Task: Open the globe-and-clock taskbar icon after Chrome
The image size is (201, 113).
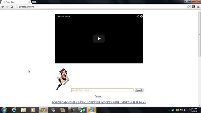Action: coord(53,110)
